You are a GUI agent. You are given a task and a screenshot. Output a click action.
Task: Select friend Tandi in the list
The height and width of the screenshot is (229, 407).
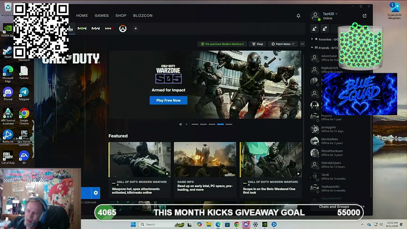(x=340, y=177)
